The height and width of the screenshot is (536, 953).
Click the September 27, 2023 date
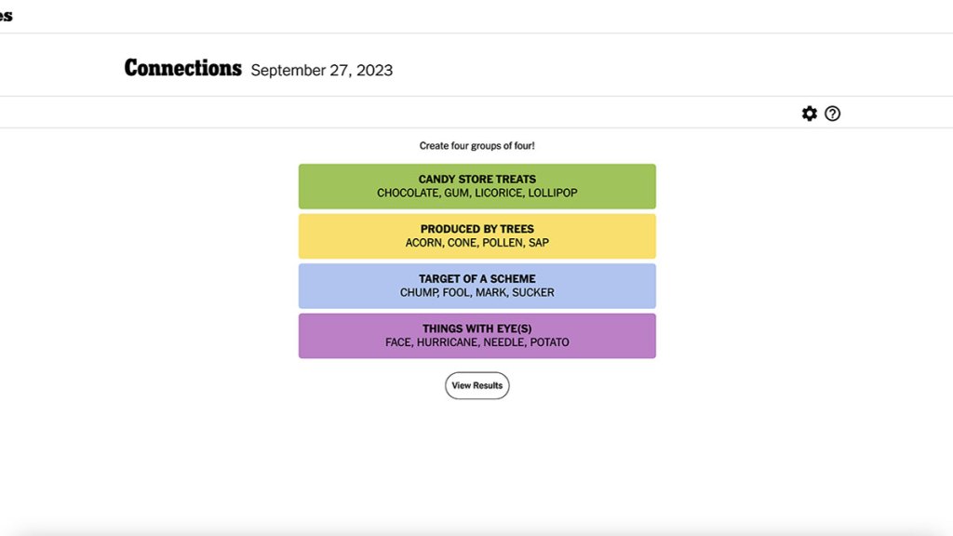click(322, 71)
